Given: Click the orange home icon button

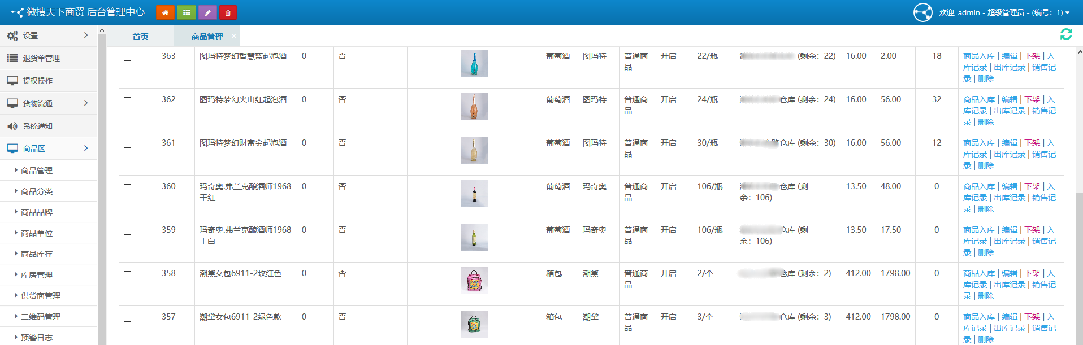Looking at the screenshot, I should [165, 12].
